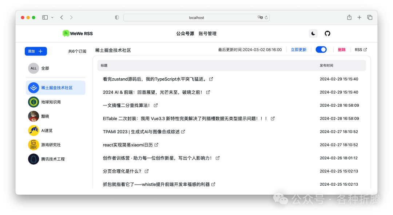Open external link icon for 二分查找算法 article
The width and height of the screenshot is (393, 215).
tap(156, 106)
